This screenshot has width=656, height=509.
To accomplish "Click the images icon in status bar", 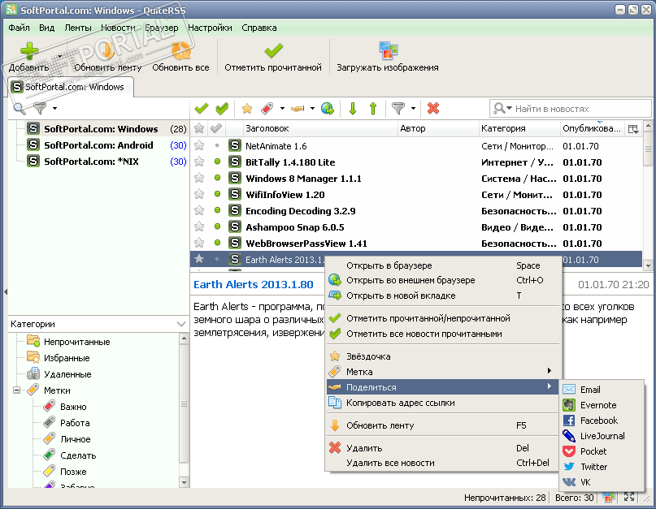I will click(609, 497).
